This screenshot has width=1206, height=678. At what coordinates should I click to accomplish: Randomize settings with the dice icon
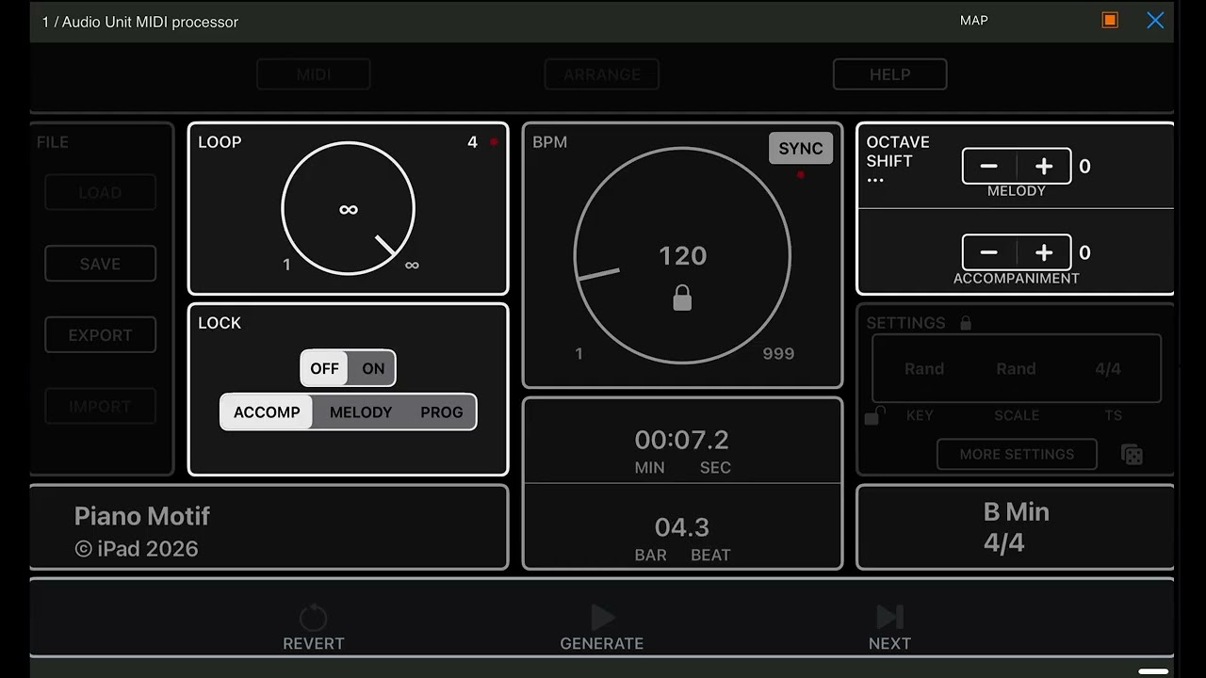(x=1132, y=455)
